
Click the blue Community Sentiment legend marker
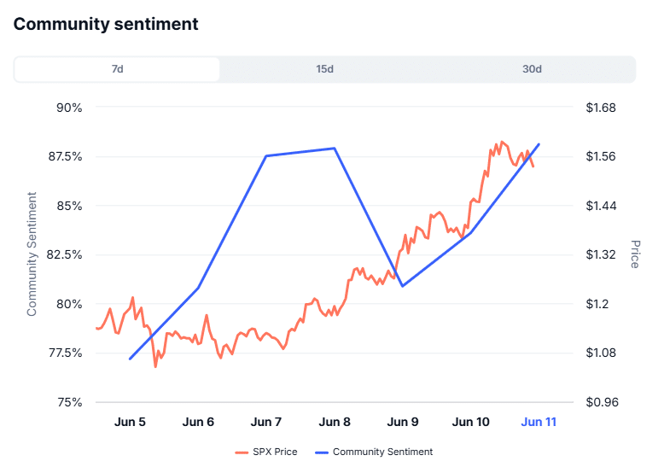pyautogui.click(x=321, y=452)
